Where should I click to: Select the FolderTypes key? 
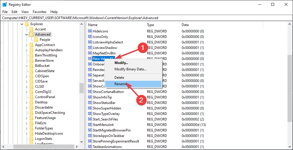(x=44, y=128)
